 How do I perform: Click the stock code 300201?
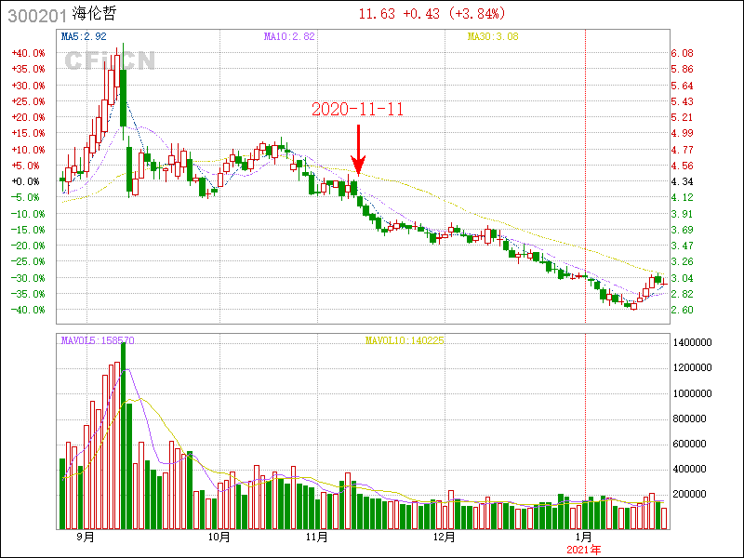pyautogui.click(x=33, y=15)
